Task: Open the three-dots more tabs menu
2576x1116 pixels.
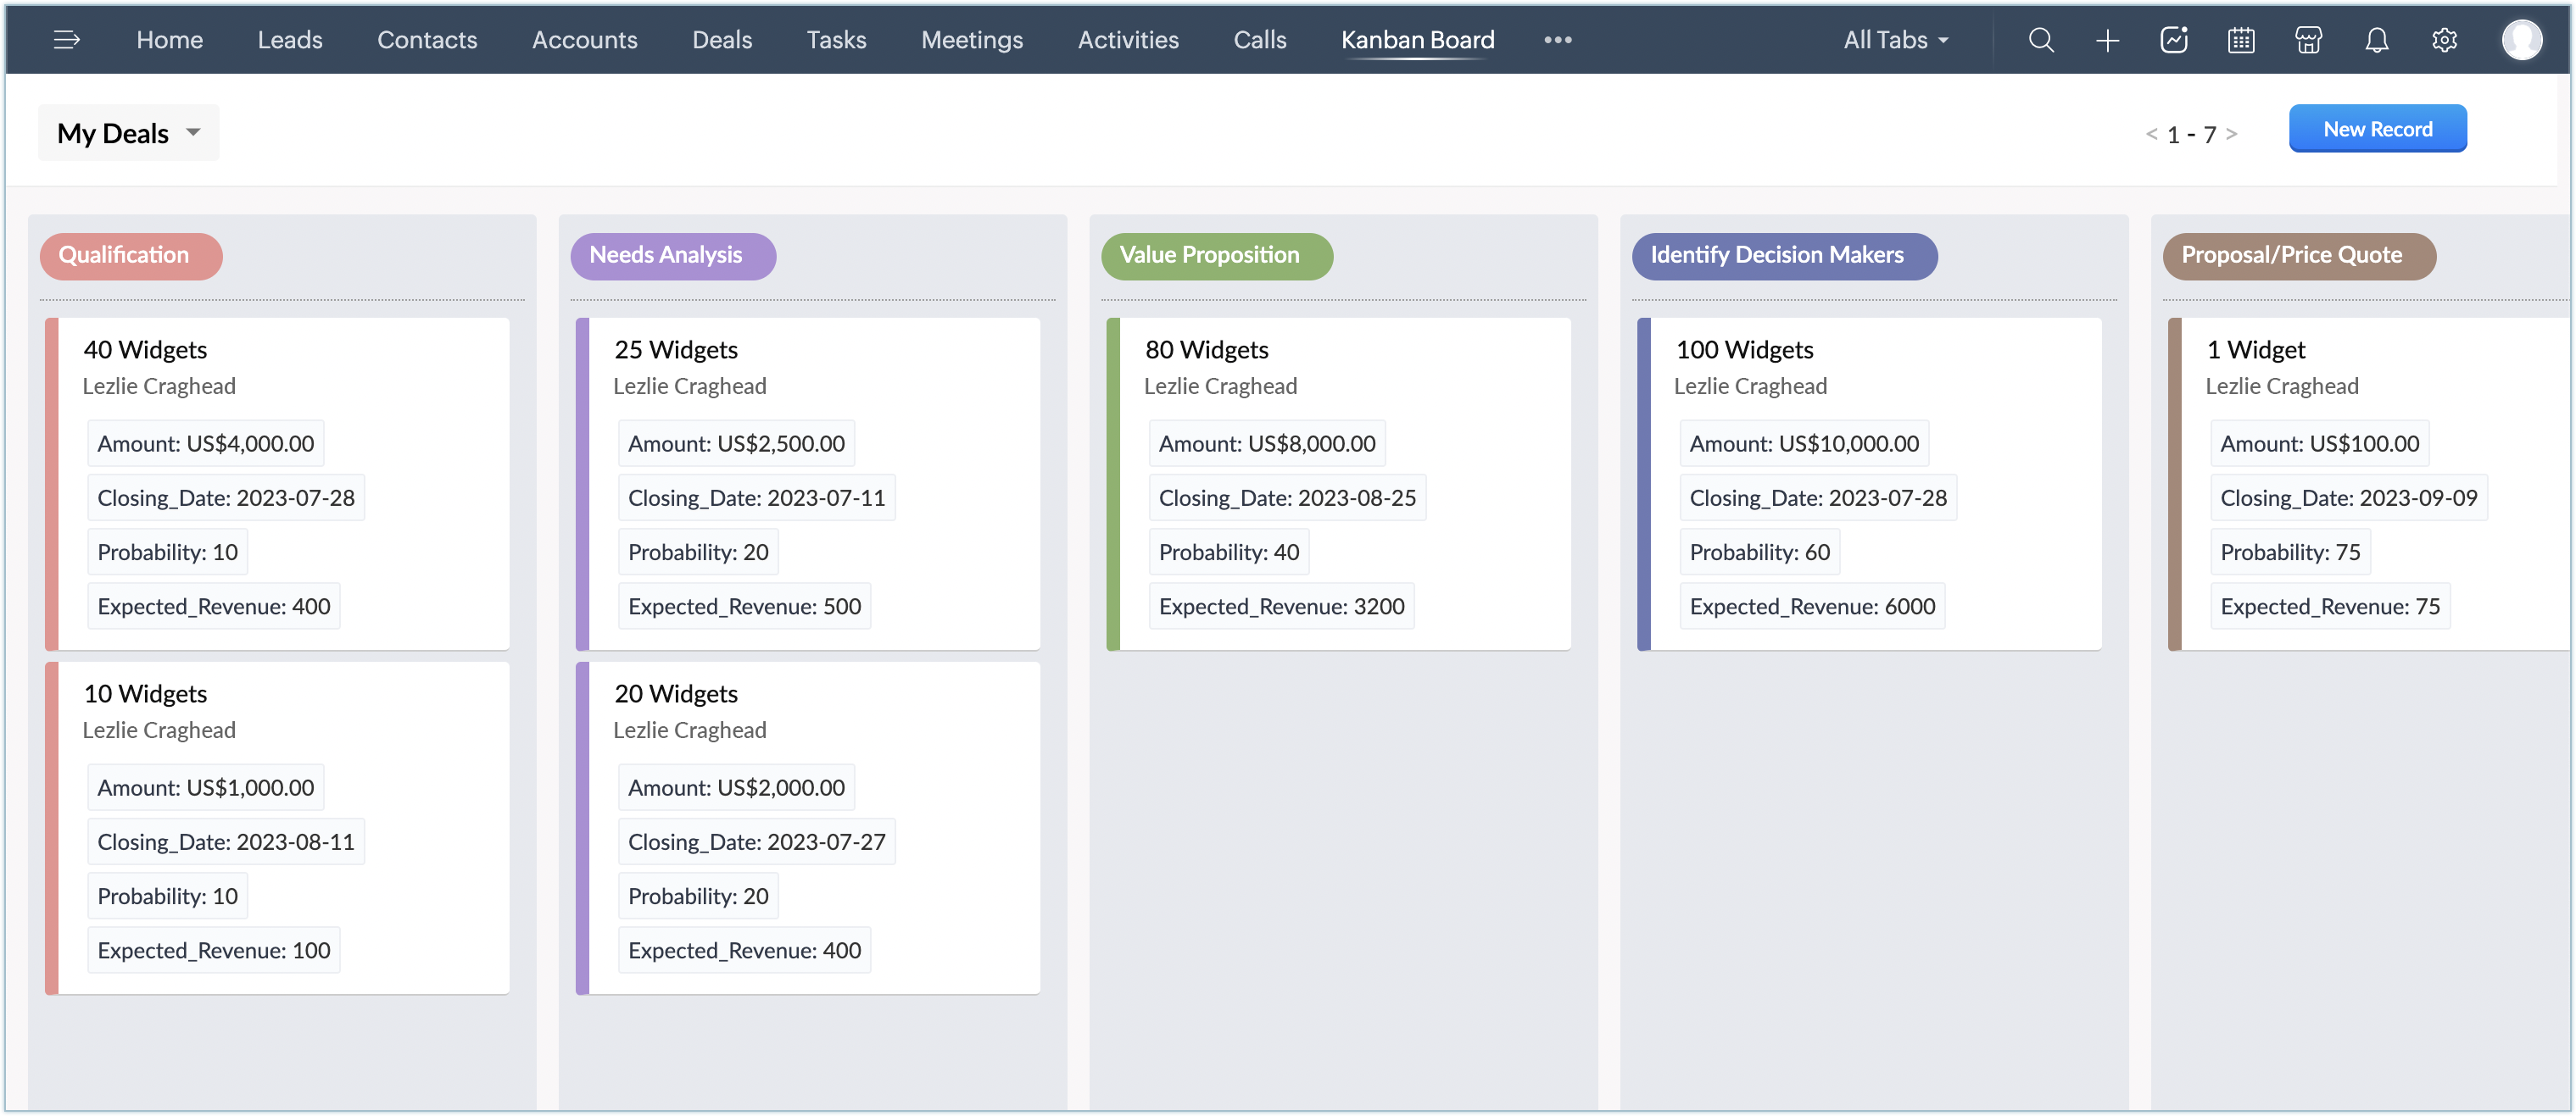Action: click(1557, 40)
